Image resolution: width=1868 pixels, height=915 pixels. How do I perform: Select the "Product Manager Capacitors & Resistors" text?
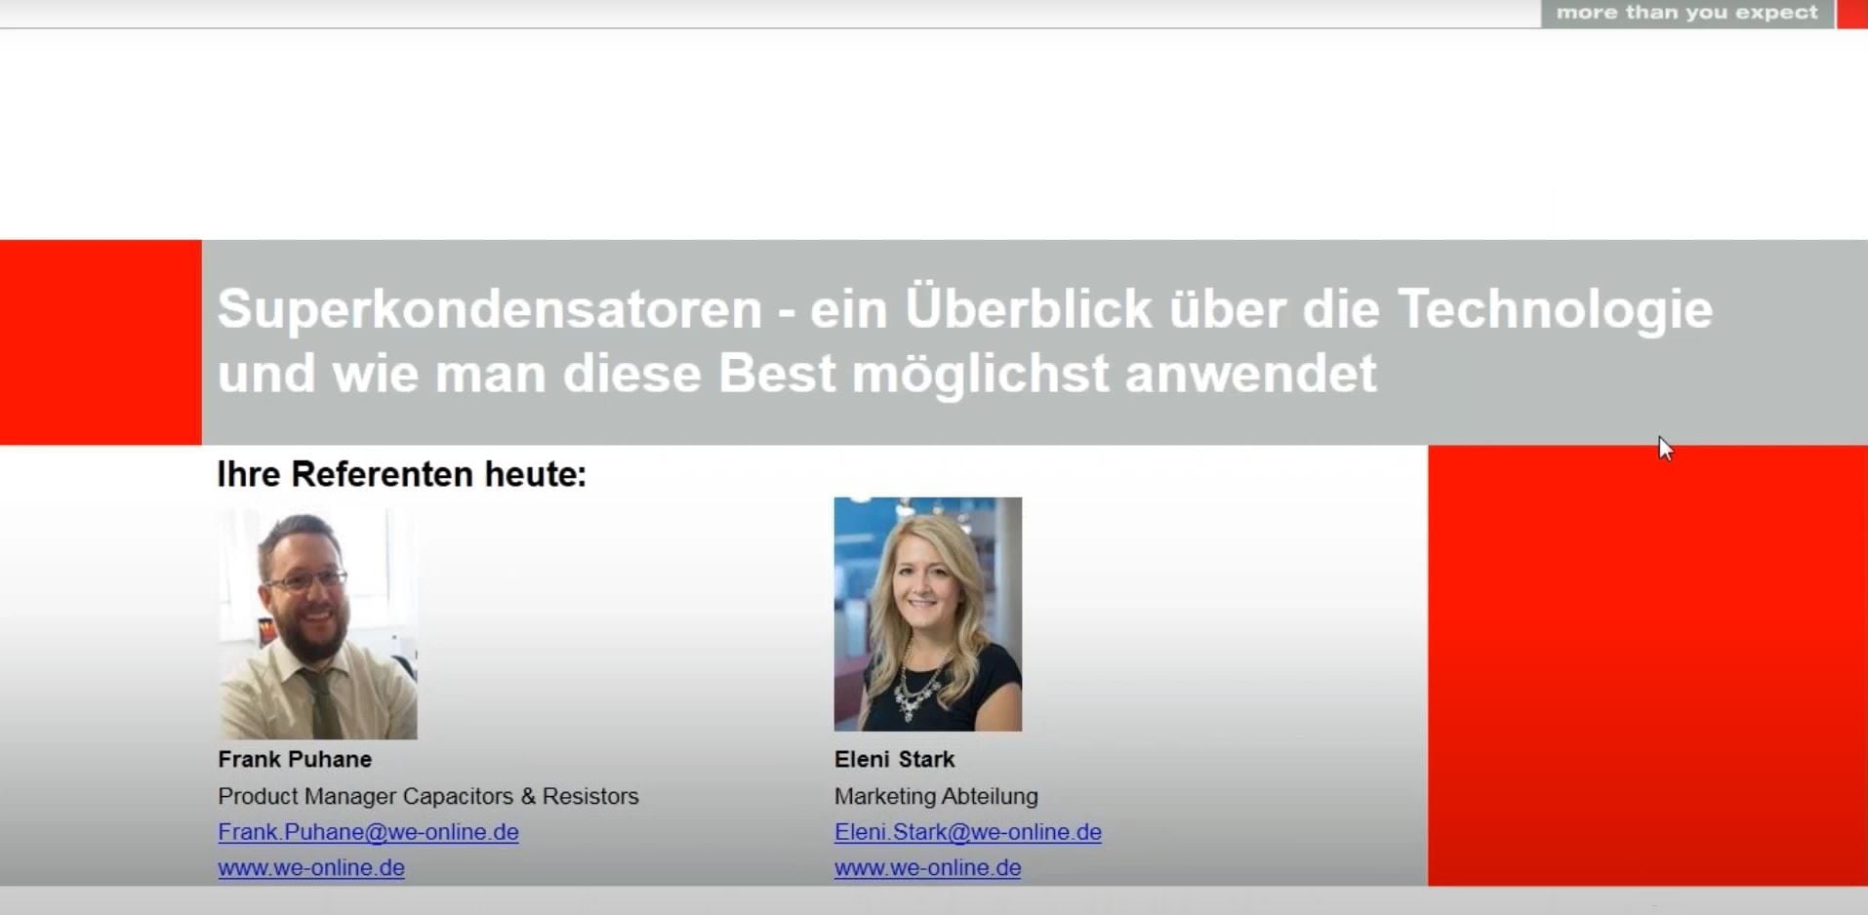[x=427, y=796]
